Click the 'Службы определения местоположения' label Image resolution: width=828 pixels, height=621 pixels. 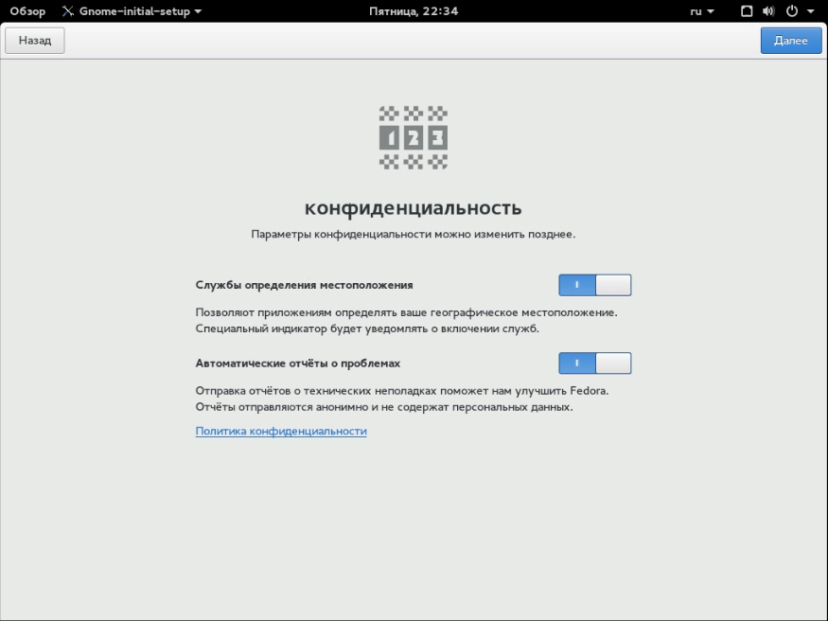[x=304, y=284]
